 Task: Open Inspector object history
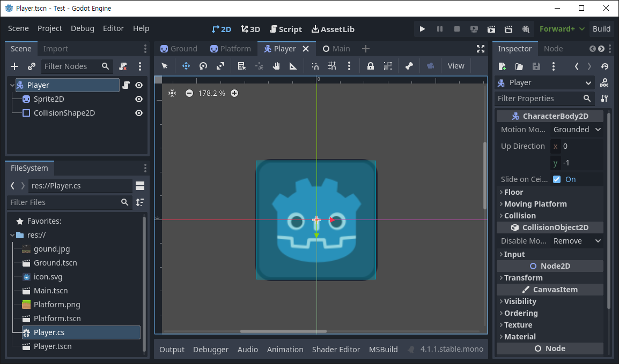605,66
